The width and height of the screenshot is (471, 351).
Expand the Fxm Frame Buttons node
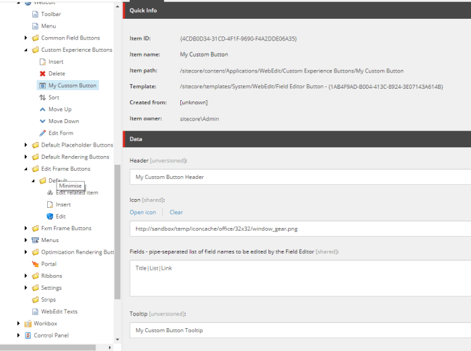(26, 228)
